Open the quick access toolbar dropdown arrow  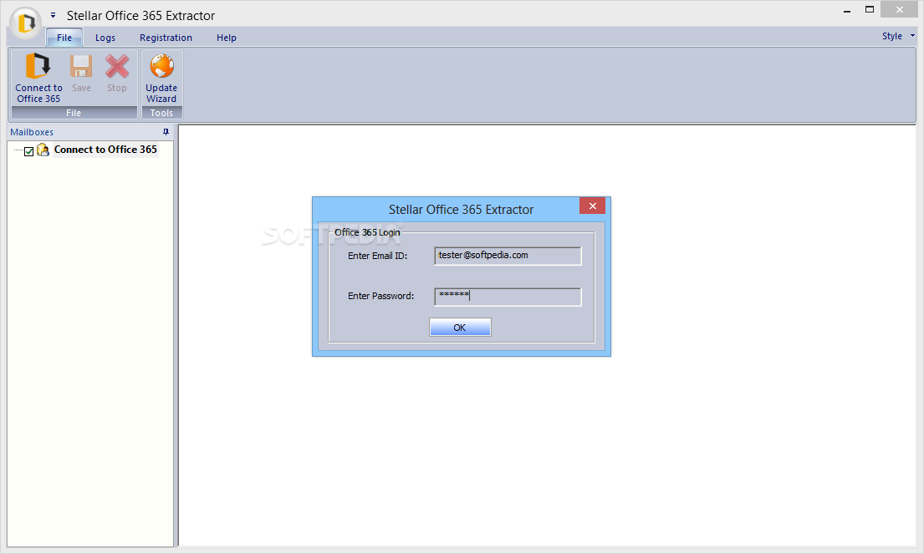53,15
